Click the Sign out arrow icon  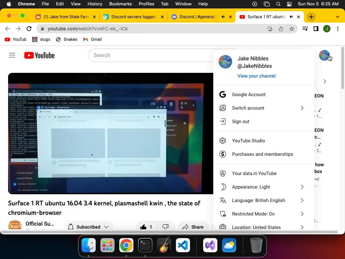click(223, 121)
